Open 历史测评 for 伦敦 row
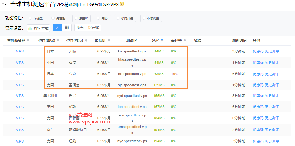This screenshot has width=295, height=146. point(272,107)
